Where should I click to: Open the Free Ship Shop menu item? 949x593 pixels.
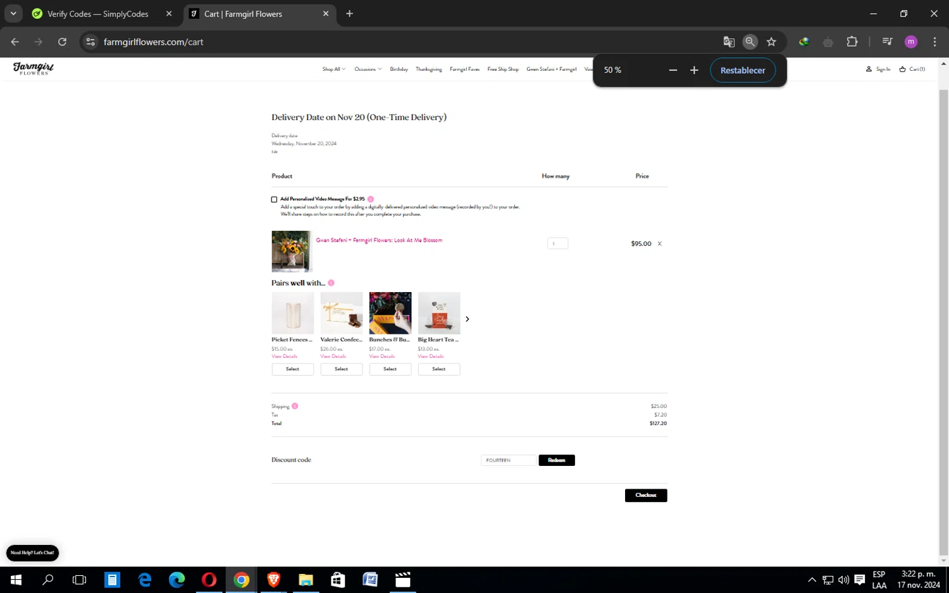coord(503,69)
